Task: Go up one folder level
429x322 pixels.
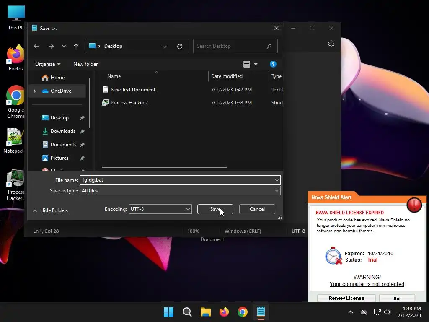Action: click(x=76, y=46)
